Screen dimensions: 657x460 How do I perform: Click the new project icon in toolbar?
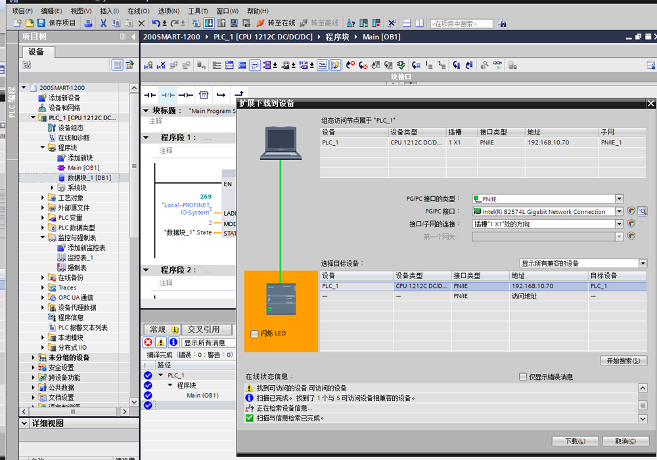[x=17, y=23]
